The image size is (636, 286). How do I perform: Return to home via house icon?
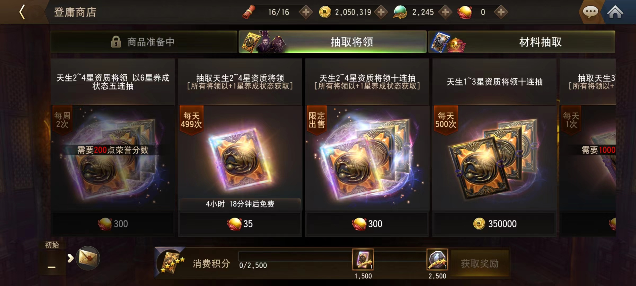[x=615, y=12]
